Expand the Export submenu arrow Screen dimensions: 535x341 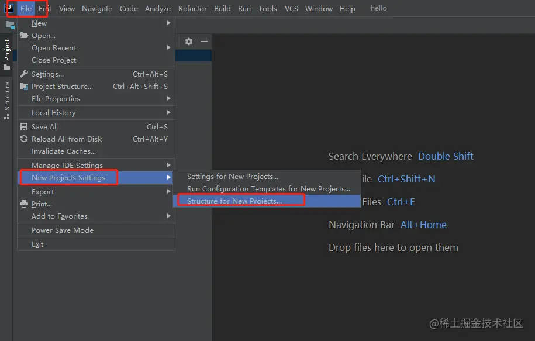pos(168,191)
